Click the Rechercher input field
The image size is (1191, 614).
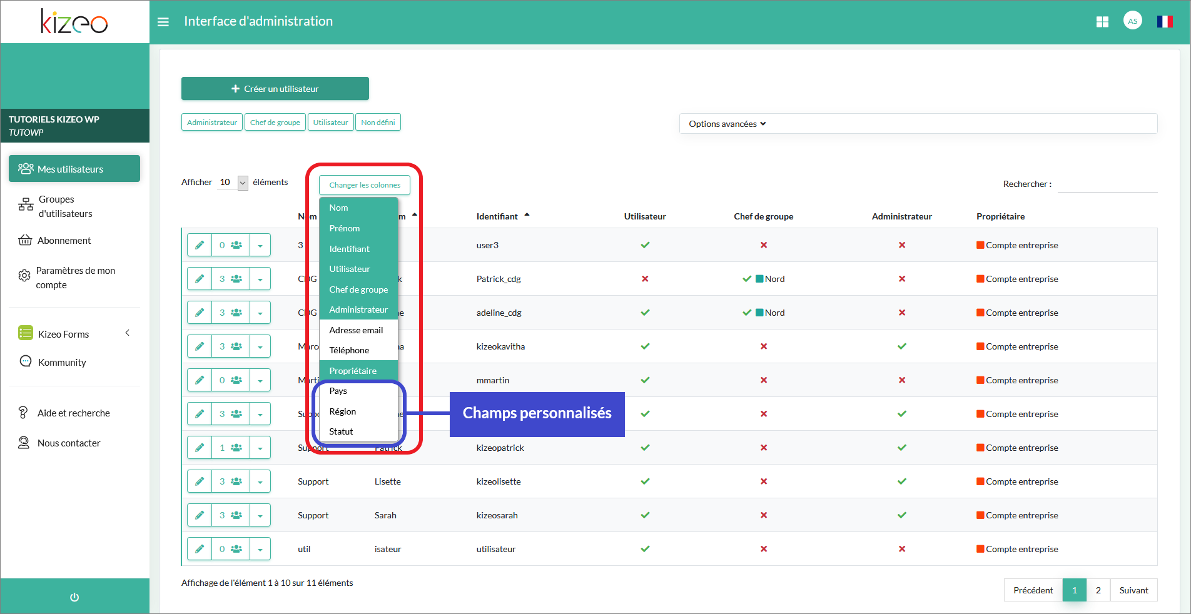coord(1107,184)
